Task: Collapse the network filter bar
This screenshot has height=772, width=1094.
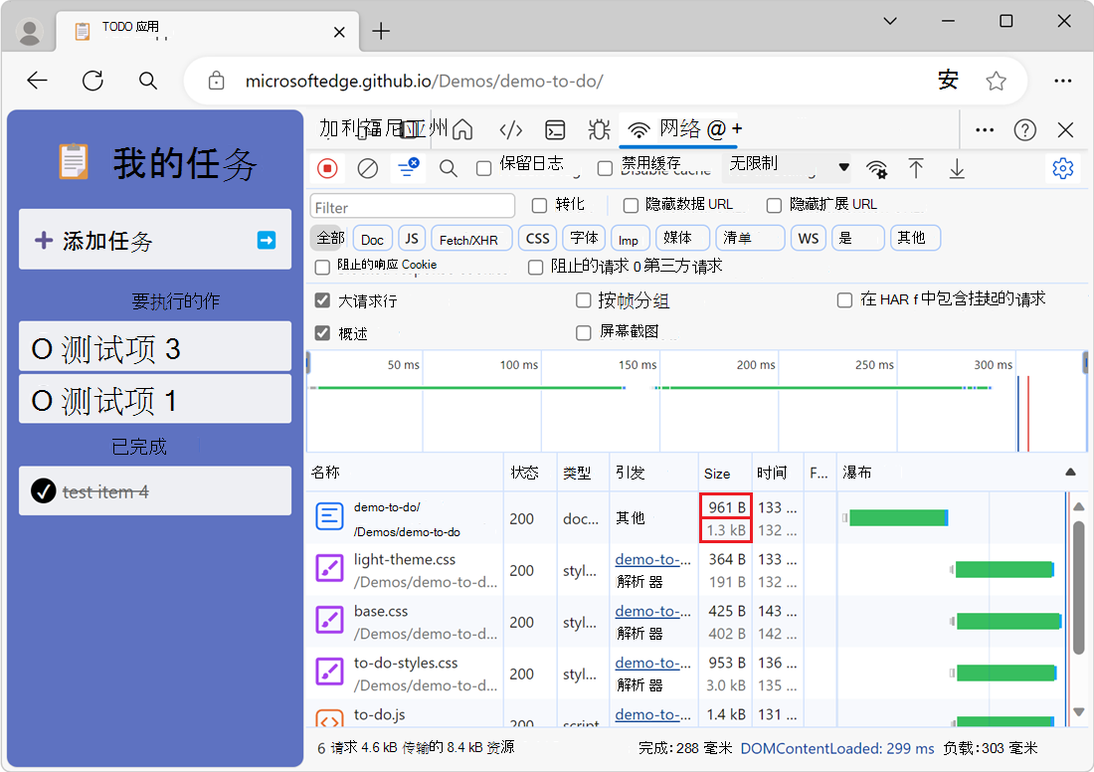Action: tap(408, 168)
